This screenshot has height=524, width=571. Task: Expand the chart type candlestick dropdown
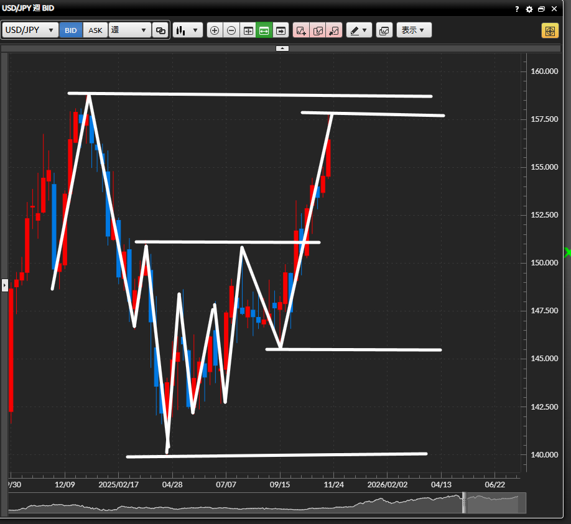(x=188, y=30)
